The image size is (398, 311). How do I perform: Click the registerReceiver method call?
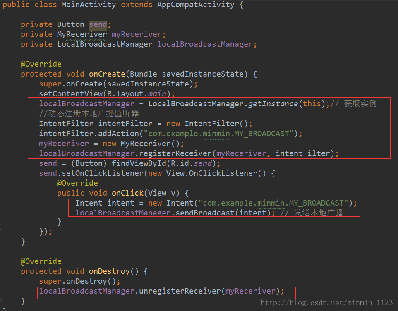click(x=175, y=153)
